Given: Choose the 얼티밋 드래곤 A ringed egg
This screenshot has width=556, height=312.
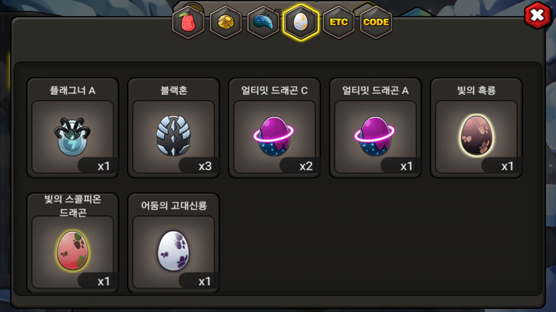Looking at the screenshot, I should point(375,136).
